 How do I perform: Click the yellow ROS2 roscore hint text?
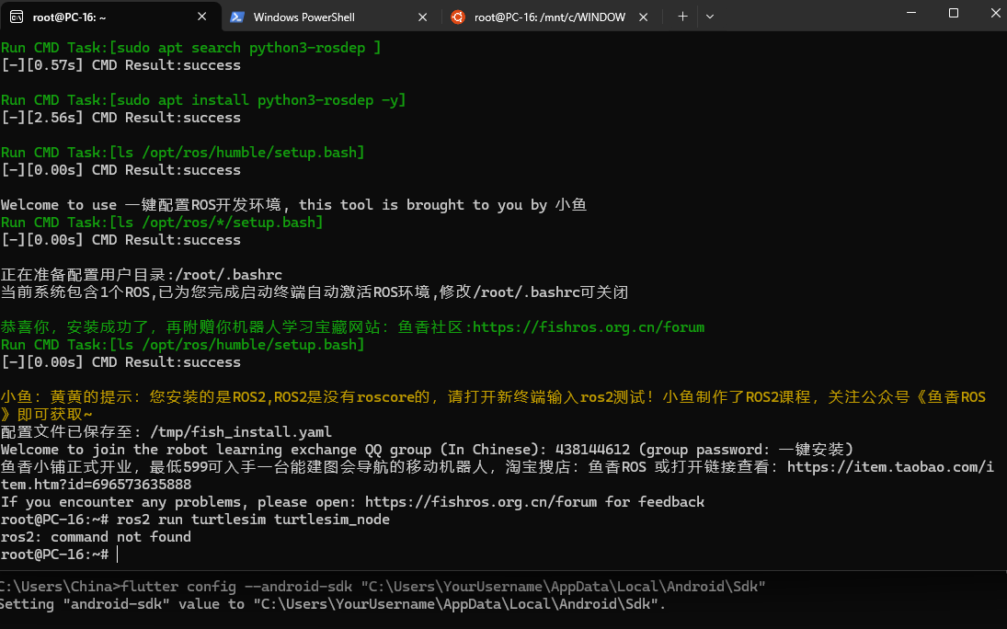(x=493, y=406)
